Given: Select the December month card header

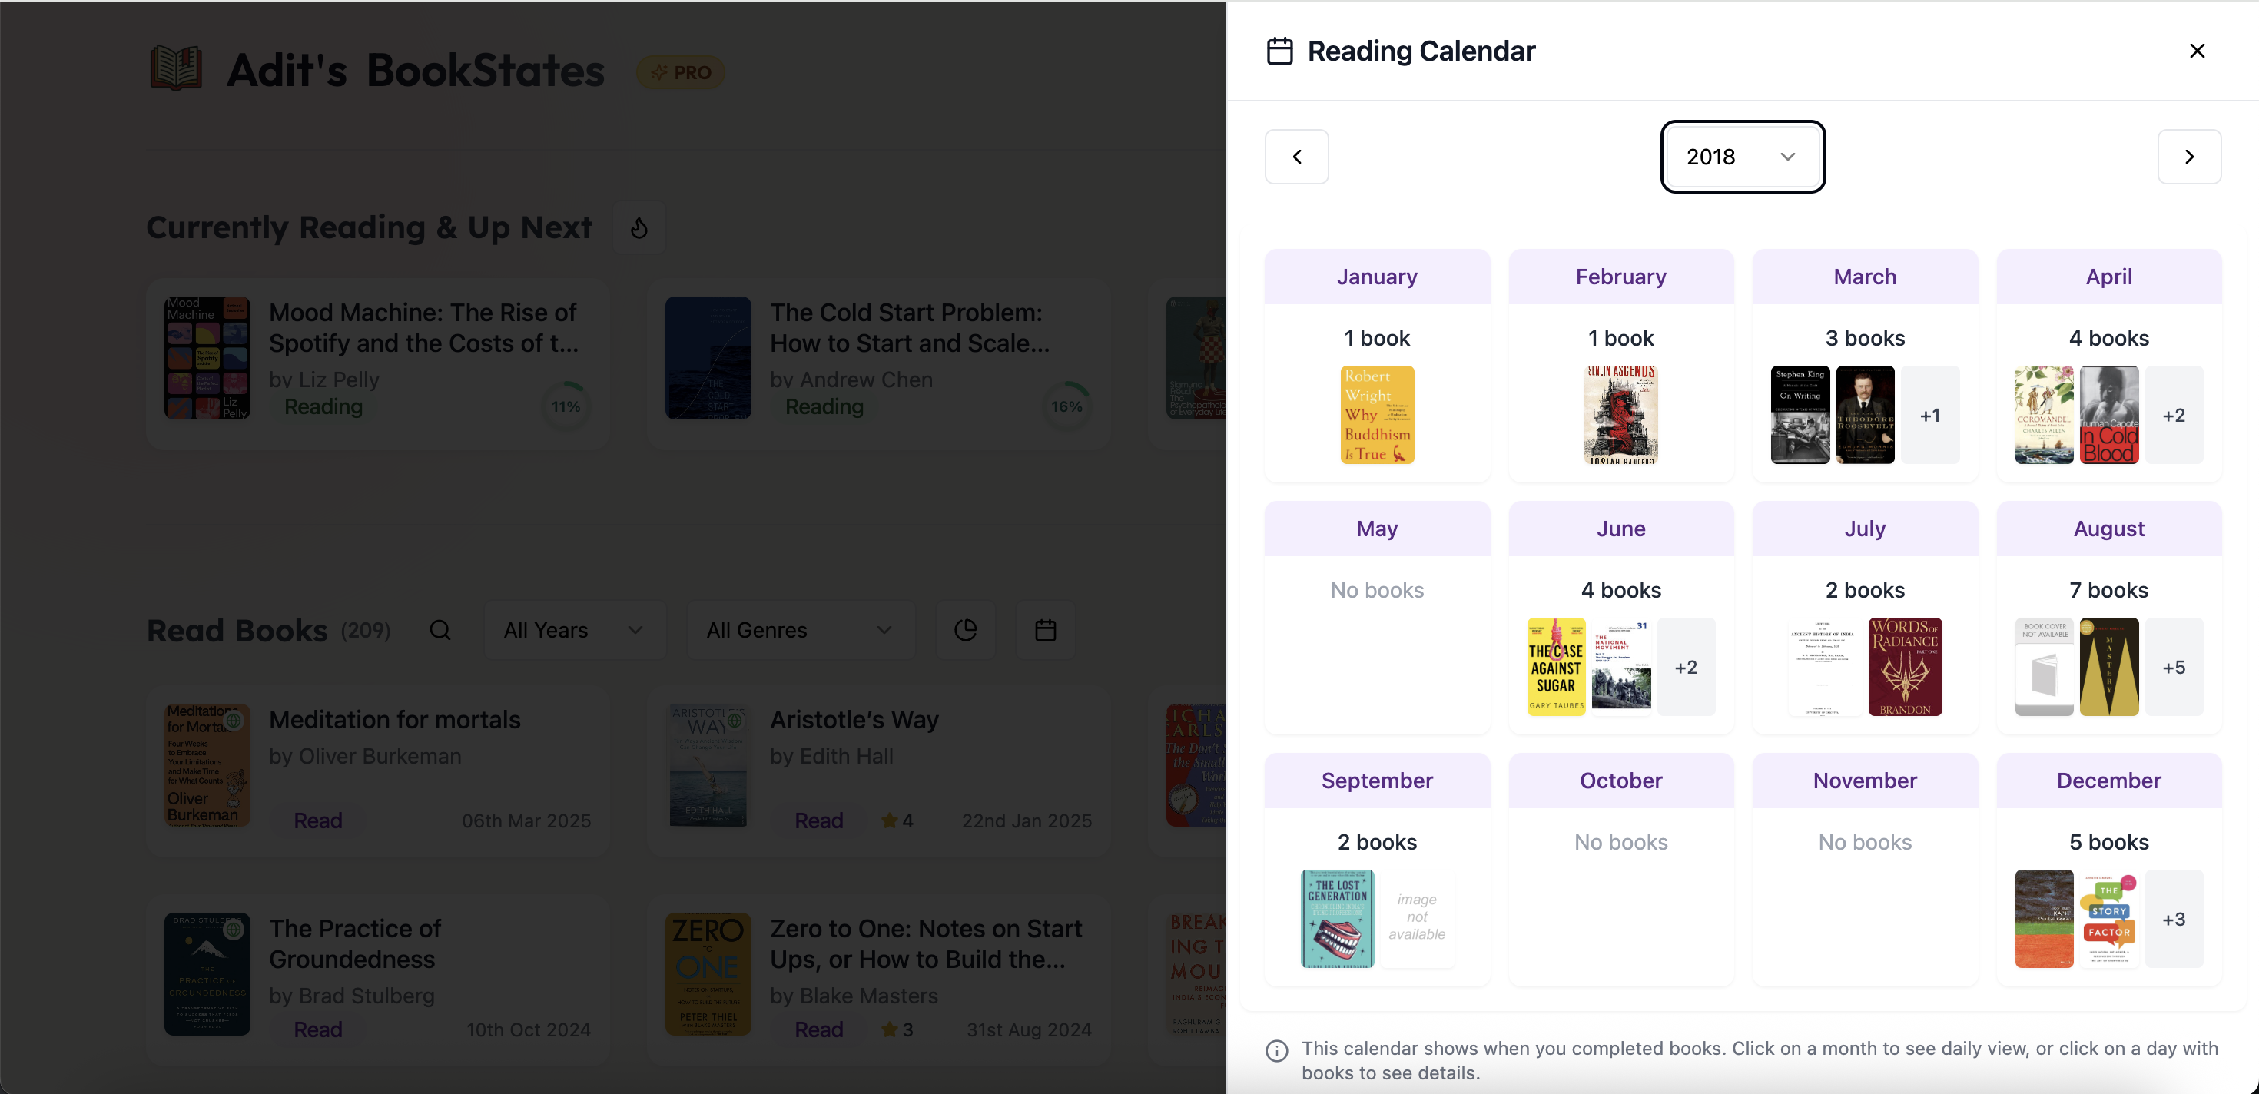Looking at the screenshot, I should [2109, 781].
